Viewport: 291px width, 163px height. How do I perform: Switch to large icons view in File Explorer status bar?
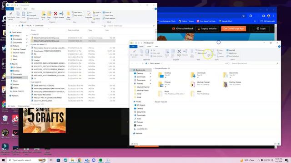(279, 144)
